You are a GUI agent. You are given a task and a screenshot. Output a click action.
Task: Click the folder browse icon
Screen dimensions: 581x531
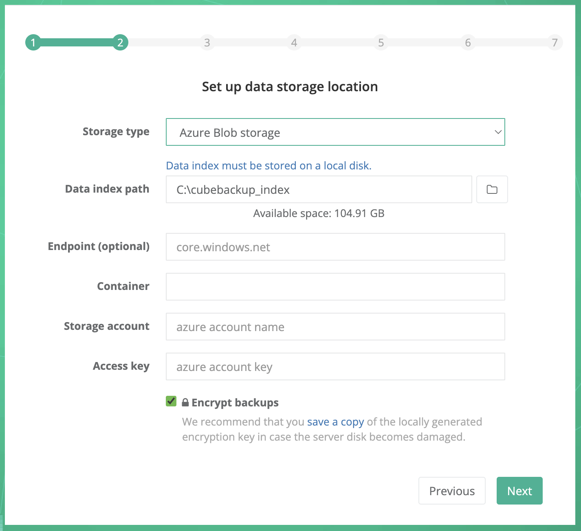492,189
